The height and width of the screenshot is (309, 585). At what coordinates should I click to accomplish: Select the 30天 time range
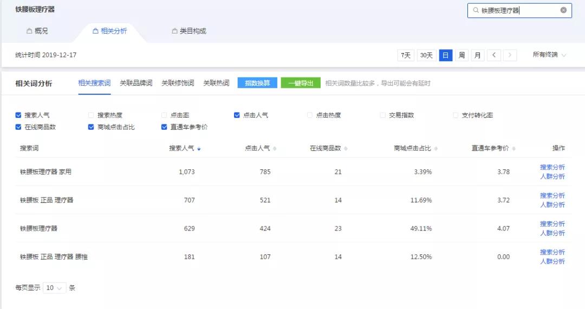(426, 55)
